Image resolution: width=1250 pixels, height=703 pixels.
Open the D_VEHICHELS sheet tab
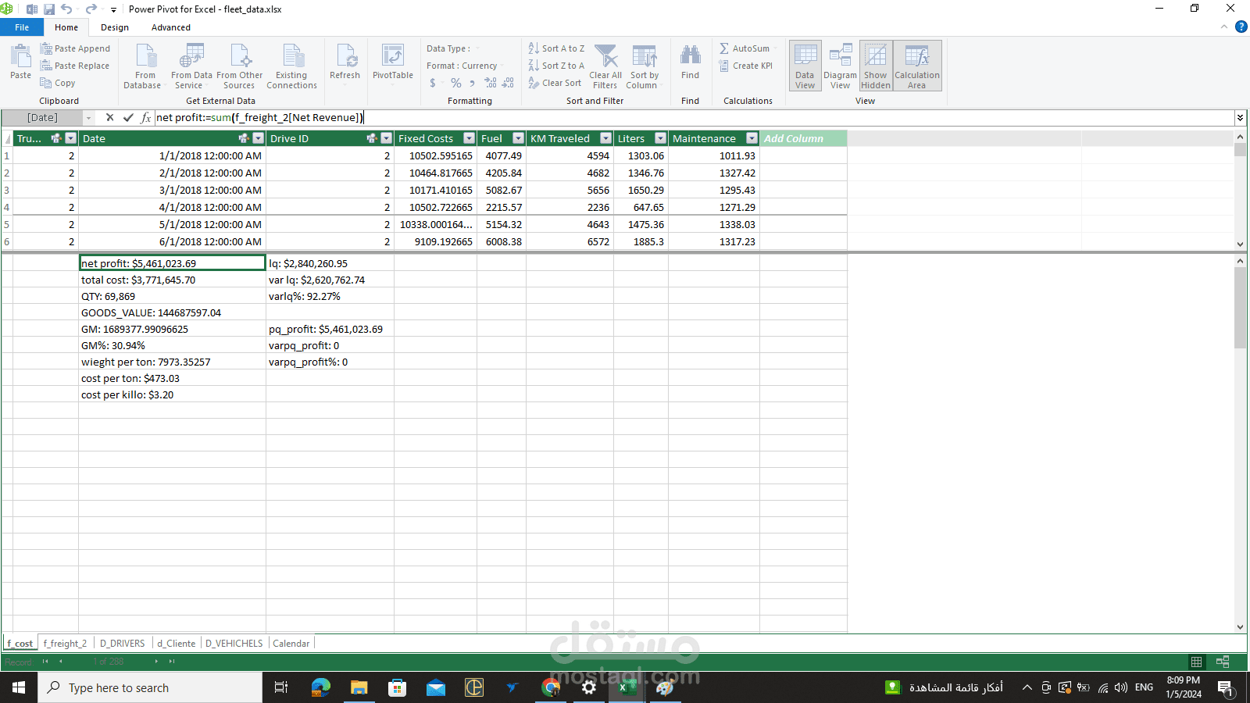[234, 644]
